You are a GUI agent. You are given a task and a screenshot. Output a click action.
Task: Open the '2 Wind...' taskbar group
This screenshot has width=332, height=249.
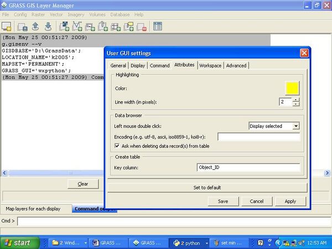pyautogui.click(x=67, y=243)
